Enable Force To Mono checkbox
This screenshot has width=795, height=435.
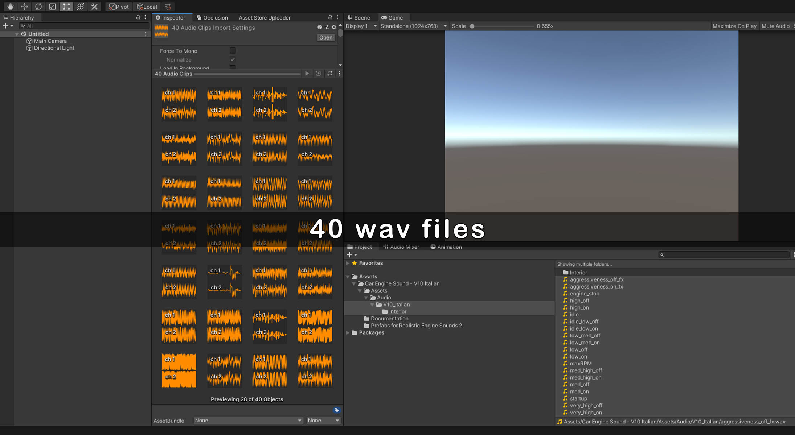(x=233, y=51)
